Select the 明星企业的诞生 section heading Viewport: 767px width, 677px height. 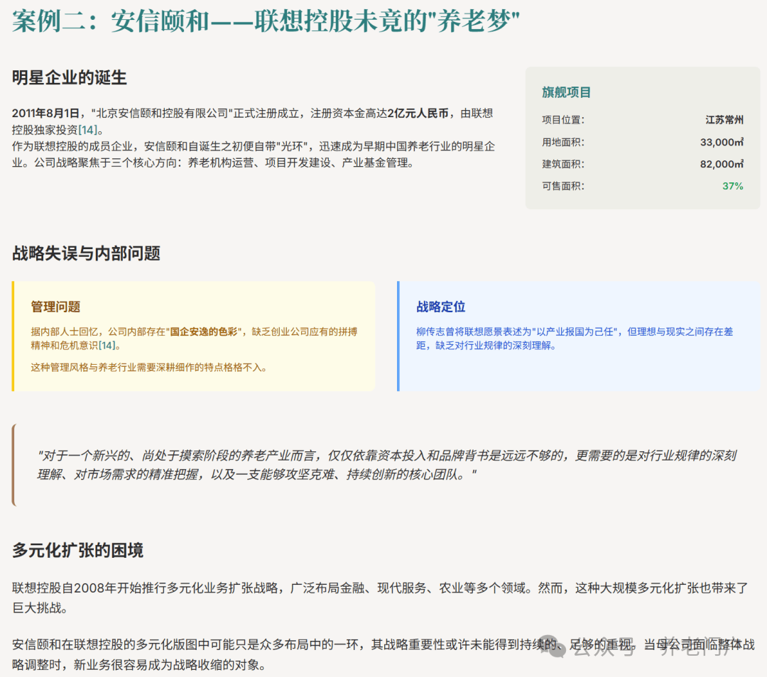pyautogui.click(x=70, y=78)
